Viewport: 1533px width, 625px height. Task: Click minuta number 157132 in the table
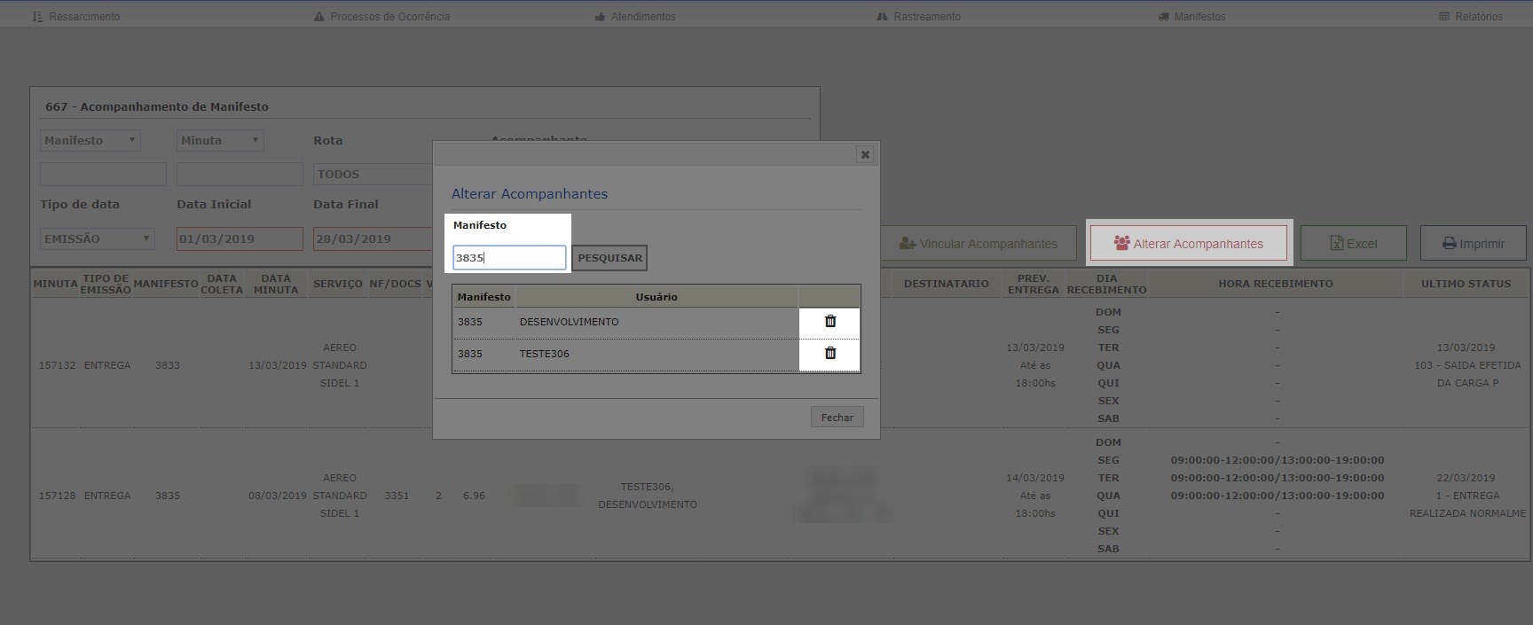(x=58, y=365)
